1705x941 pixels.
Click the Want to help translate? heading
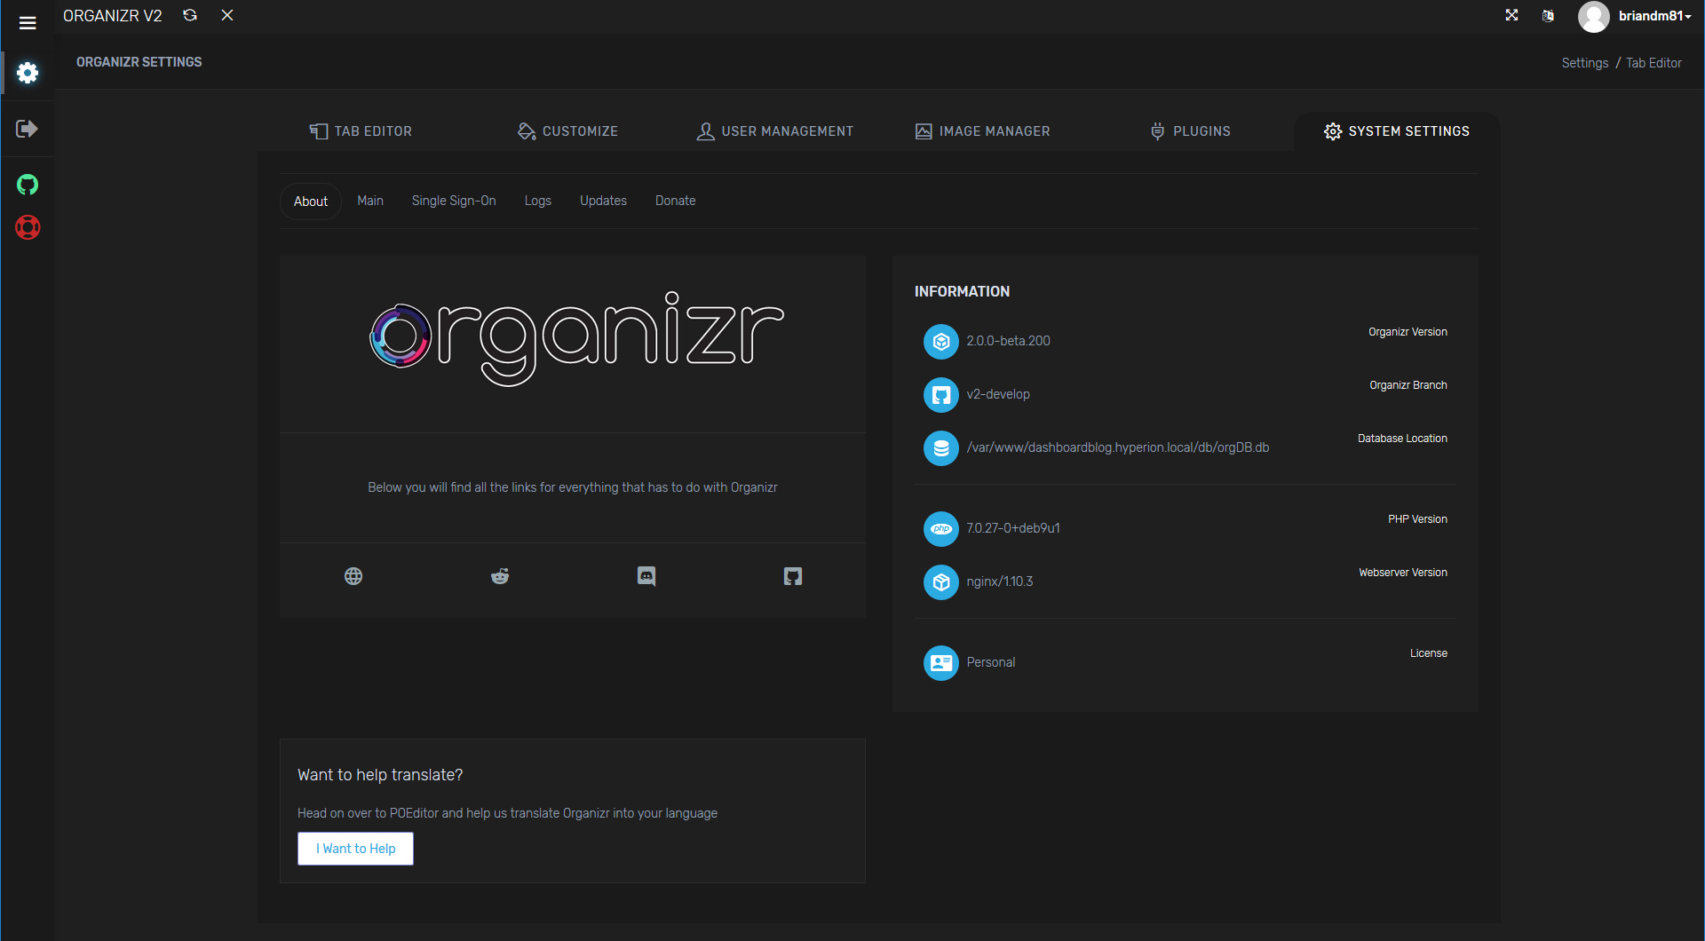(380, 775)
